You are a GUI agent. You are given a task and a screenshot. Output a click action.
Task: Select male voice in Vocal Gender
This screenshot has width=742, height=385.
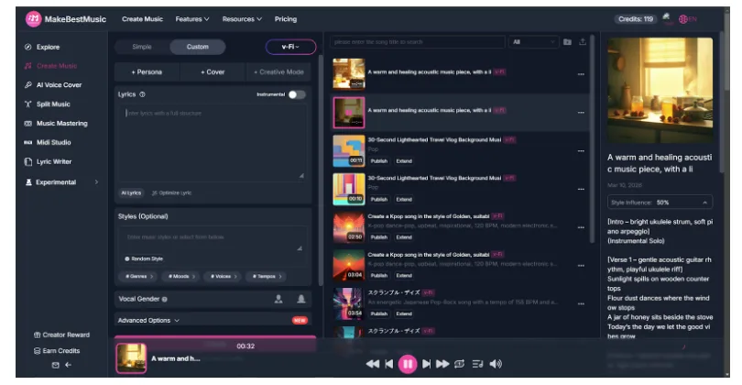pyautogui.click(x=278, y=299)
